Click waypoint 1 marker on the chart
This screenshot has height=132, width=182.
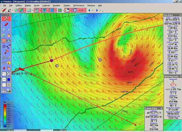(x=51, y=60)
